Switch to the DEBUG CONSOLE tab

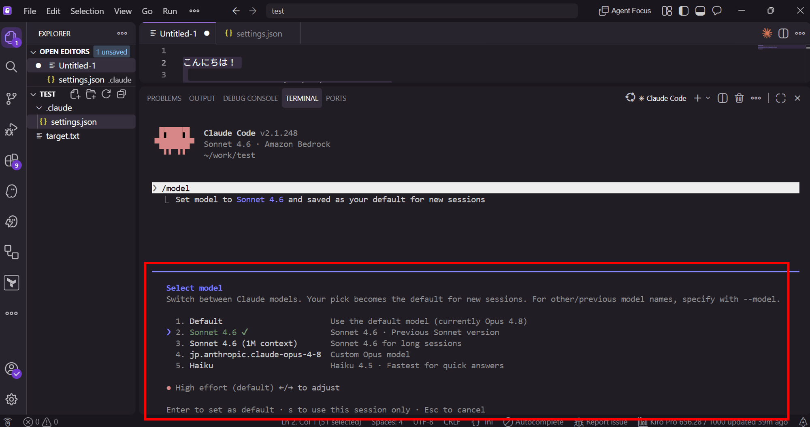(250, 98)
